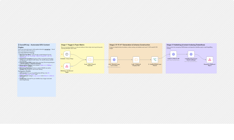Select the On-Demand Webhook trigger node
Image resolution: width=234 pixels, height=140 pixels.
pos(67,66)
